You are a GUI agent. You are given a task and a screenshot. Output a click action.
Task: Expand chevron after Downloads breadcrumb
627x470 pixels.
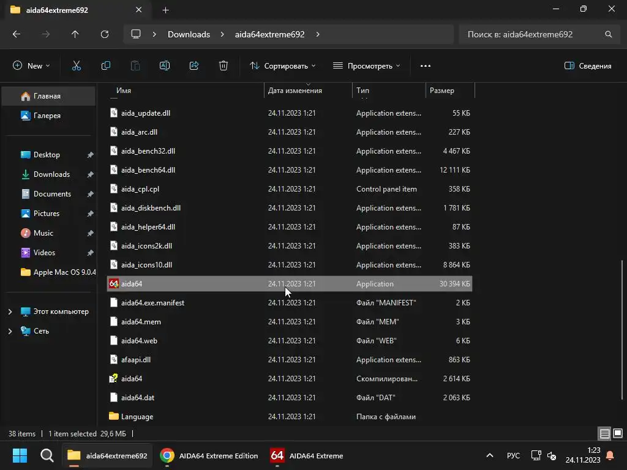click(x=222, y=34)
